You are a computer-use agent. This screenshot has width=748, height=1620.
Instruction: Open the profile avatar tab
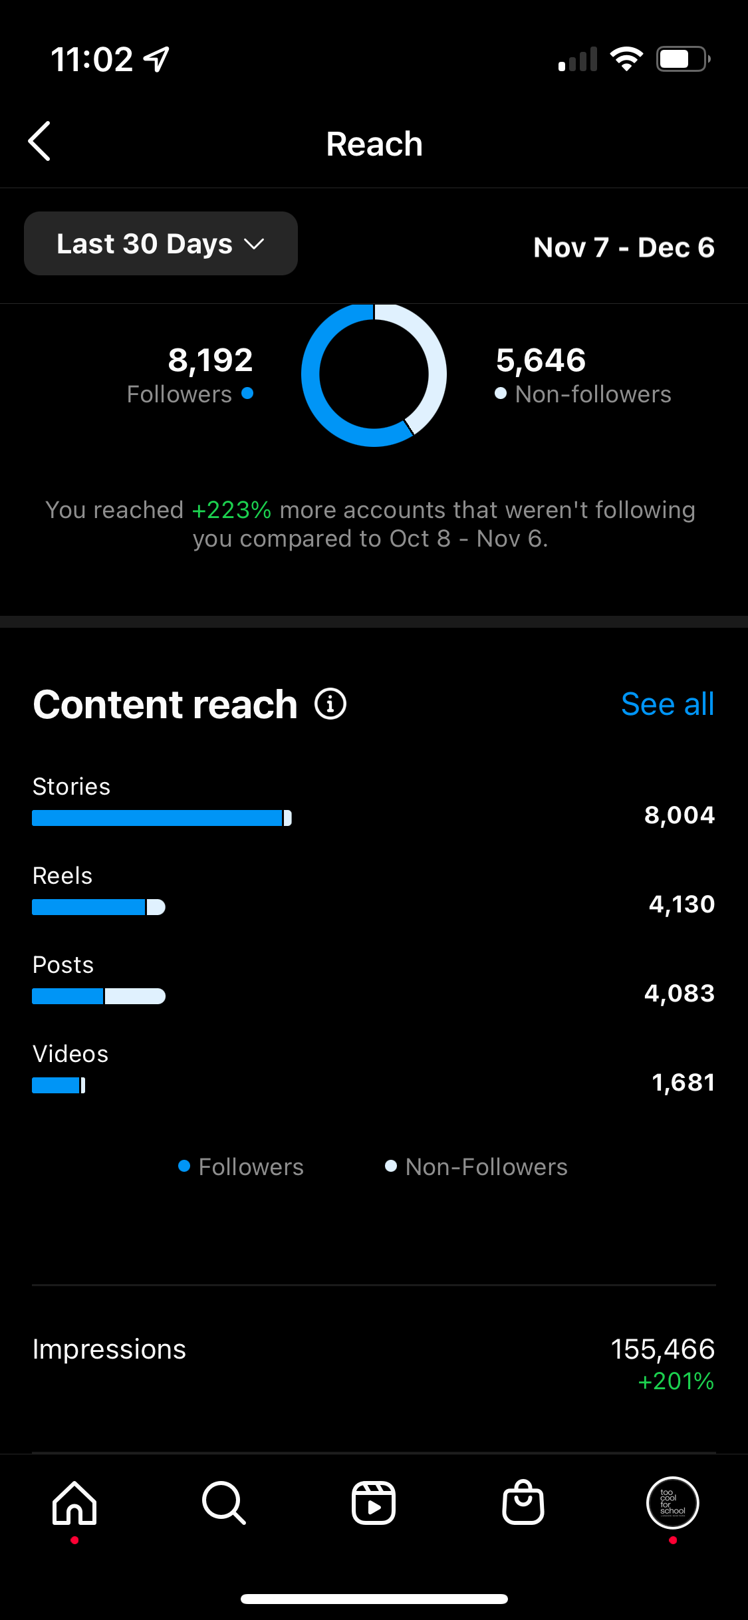[673, 1503]
